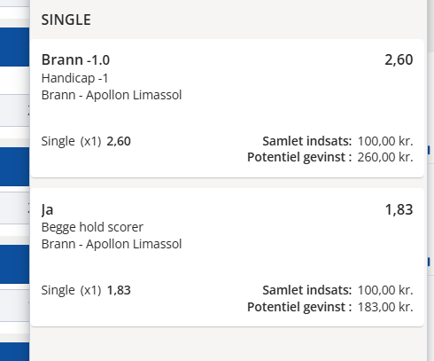Click the 100,00 kr. stake for Brann -1.0
434x361 pixels.
[385, 141]
